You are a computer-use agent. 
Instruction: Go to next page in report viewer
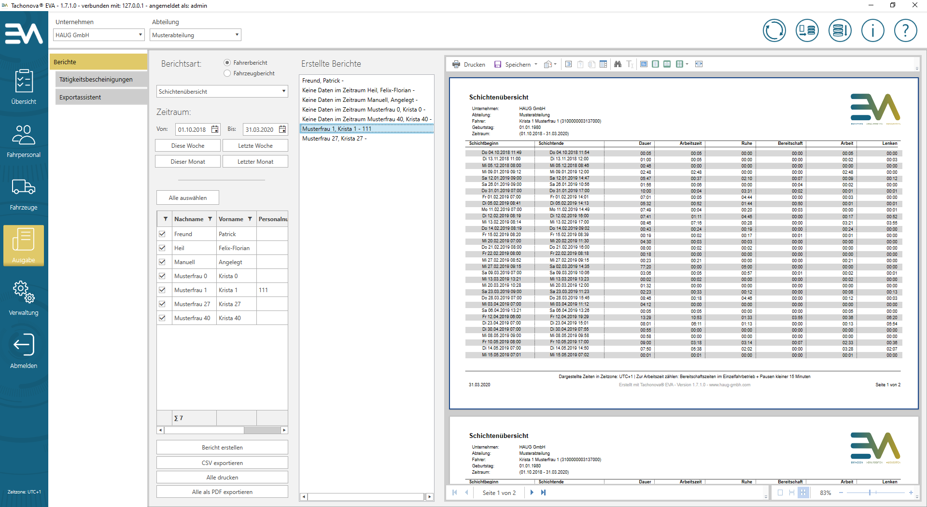[532, 493]
